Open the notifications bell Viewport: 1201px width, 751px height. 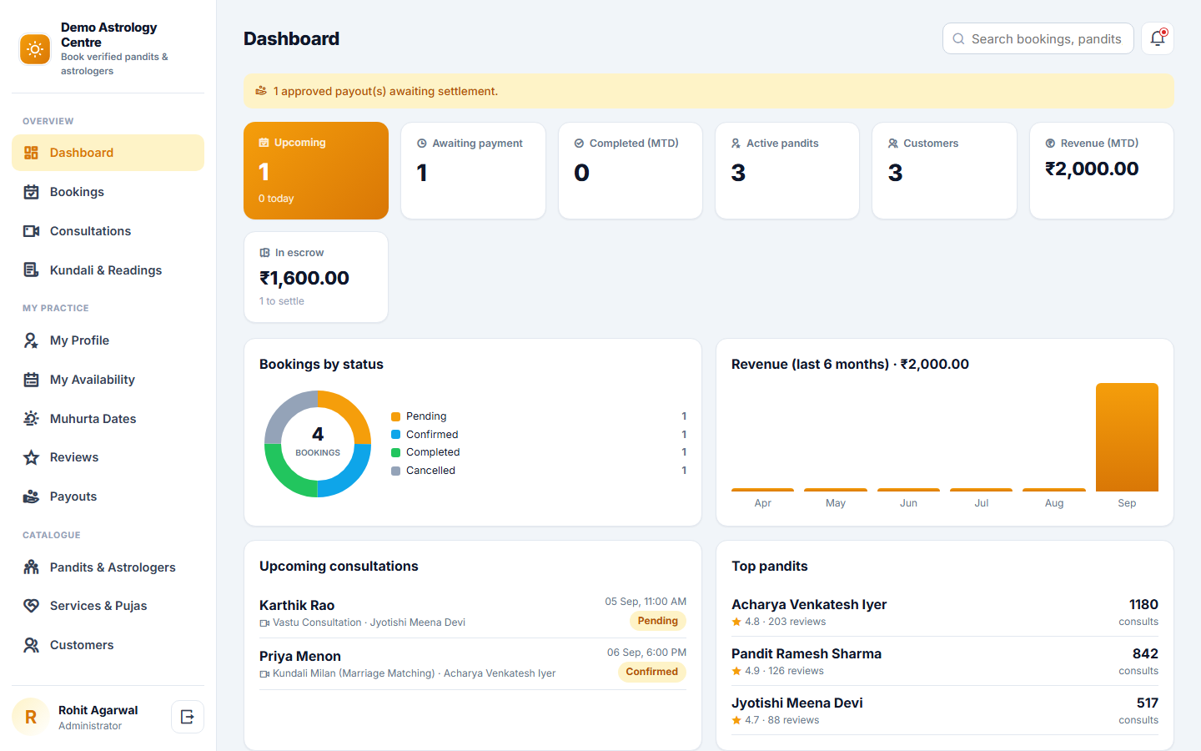point(1158,38)
